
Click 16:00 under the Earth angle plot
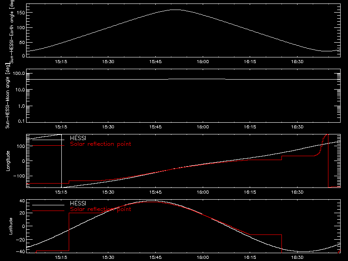pyautogui.click(x=203, y=61)
